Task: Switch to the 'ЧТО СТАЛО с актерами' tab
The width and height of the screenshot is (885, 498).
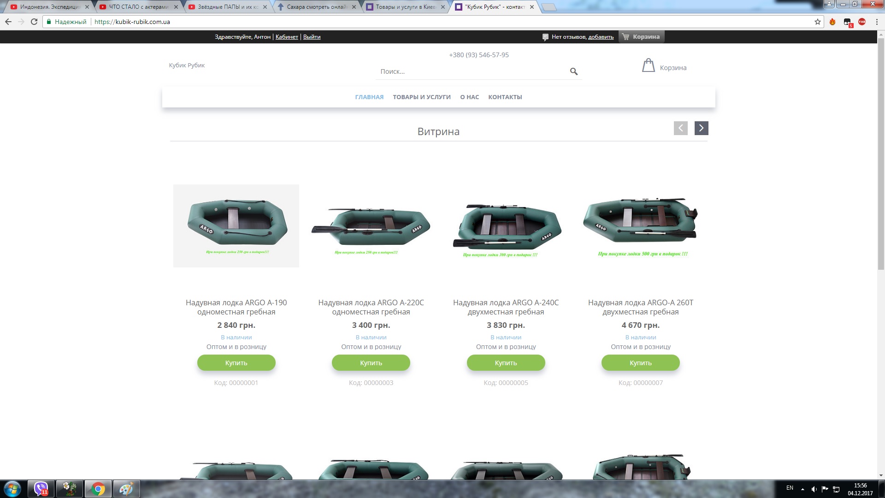Action: [138, 7]
